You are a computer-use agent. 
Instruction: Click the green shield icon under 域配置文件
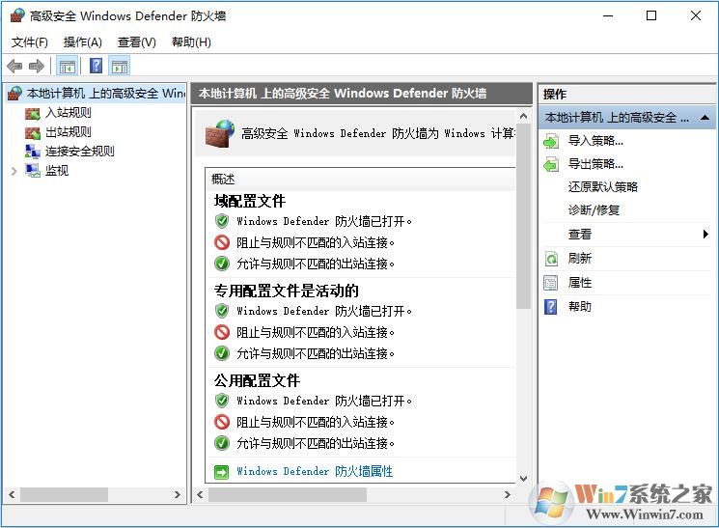point(222,221)
